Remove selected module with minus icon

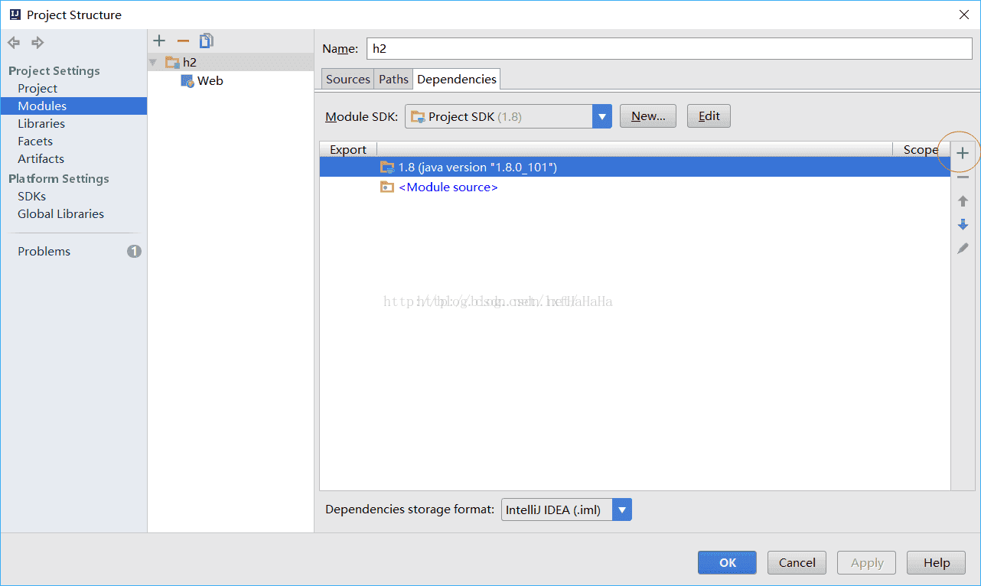pos(183,41)
